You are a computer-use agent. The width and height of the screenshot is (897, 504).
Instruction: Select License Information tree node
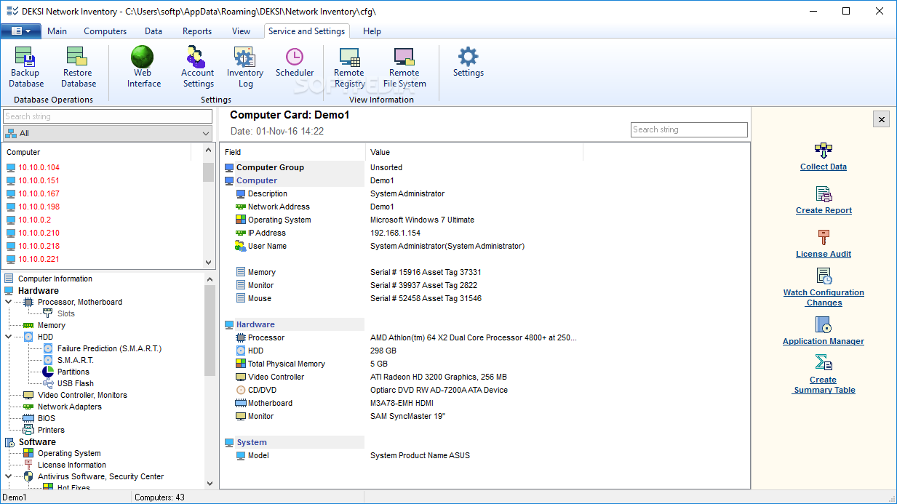pyautogui.click(x=72, y=465)
